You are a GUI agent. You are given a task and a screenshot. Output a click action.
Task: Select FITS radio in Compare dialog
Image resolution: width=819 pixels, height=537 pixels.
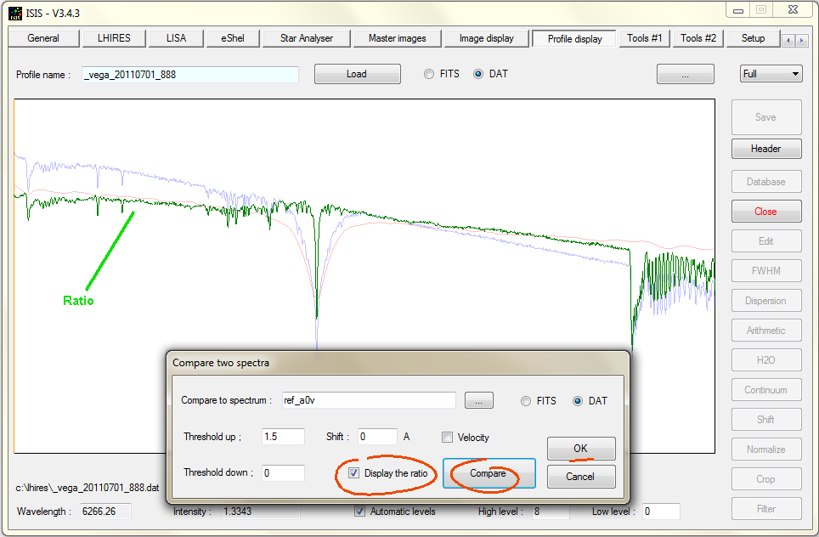(527, 401)
